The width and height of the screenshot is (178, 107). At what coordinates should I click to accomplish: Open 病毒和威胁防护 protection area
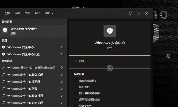(88, 81)
